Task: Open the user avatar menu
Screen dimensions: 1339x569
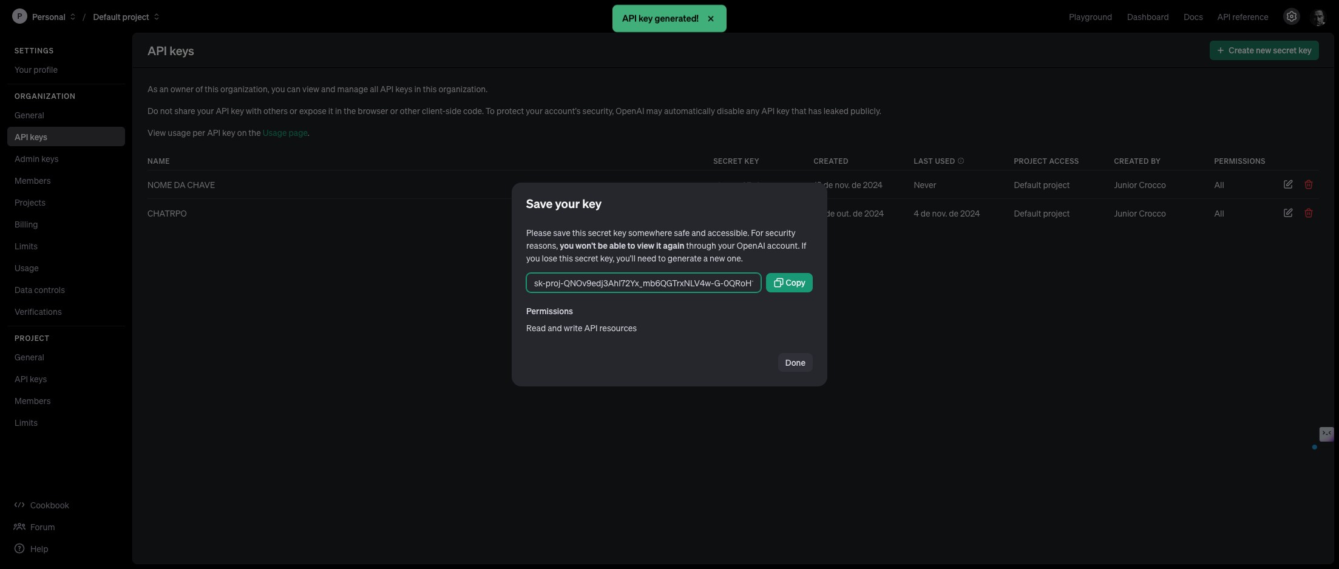Action: pyautogui.click(x=1318, y=17)
